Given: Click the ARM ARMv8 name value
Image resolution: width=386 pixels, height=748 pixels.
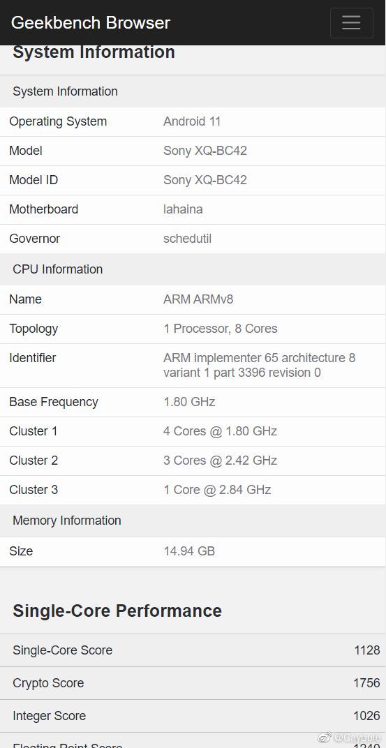Looking at the screenshot, I should [x=198, y=299].
